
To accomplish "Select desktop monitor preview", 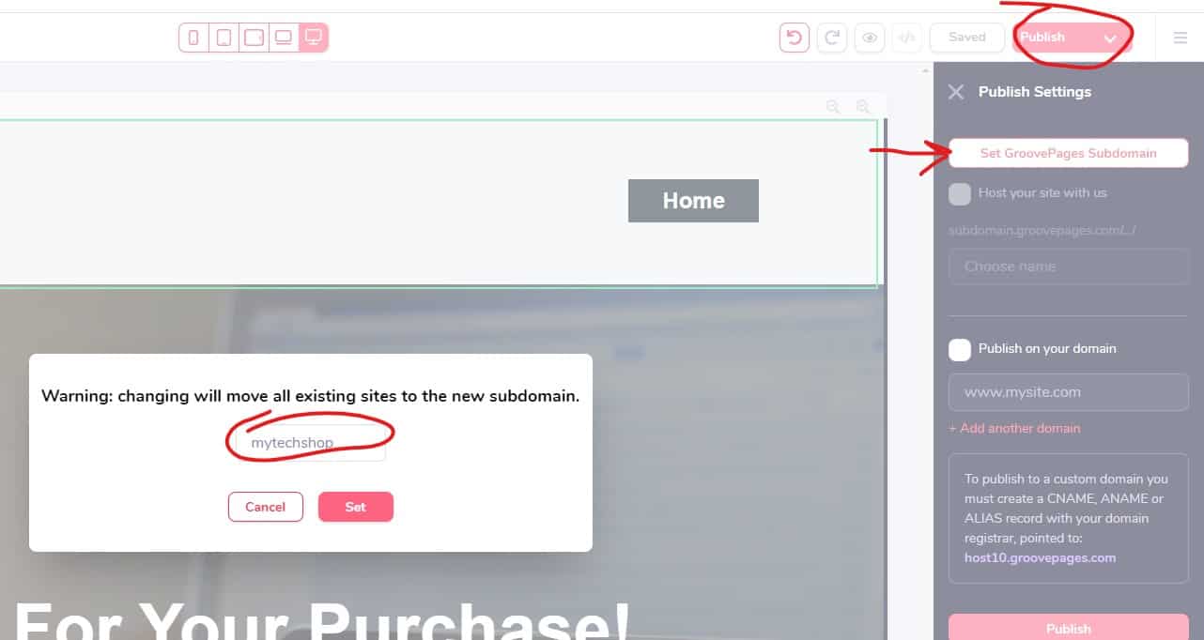I will point(314,38).
